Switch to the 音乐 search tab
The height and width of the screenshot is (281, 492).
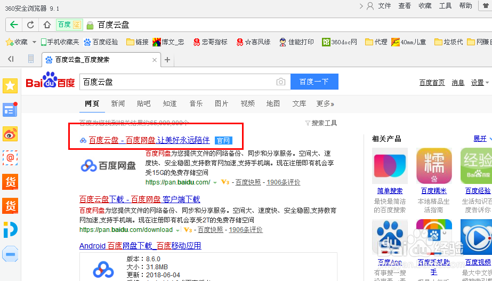[196, 103]
